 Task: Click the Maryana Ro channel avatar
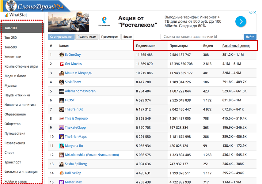tap(62, 146)
